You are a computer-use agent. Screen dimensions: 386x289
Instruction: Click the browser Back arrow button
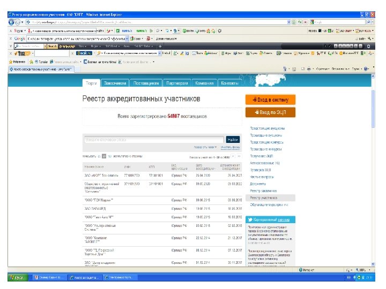click(11, 22)
